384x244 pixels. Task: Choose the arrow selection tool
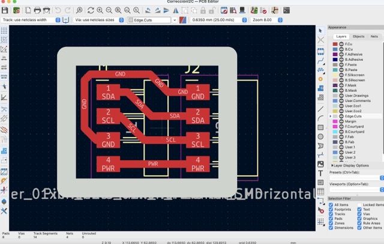click(x=320, y=31)
